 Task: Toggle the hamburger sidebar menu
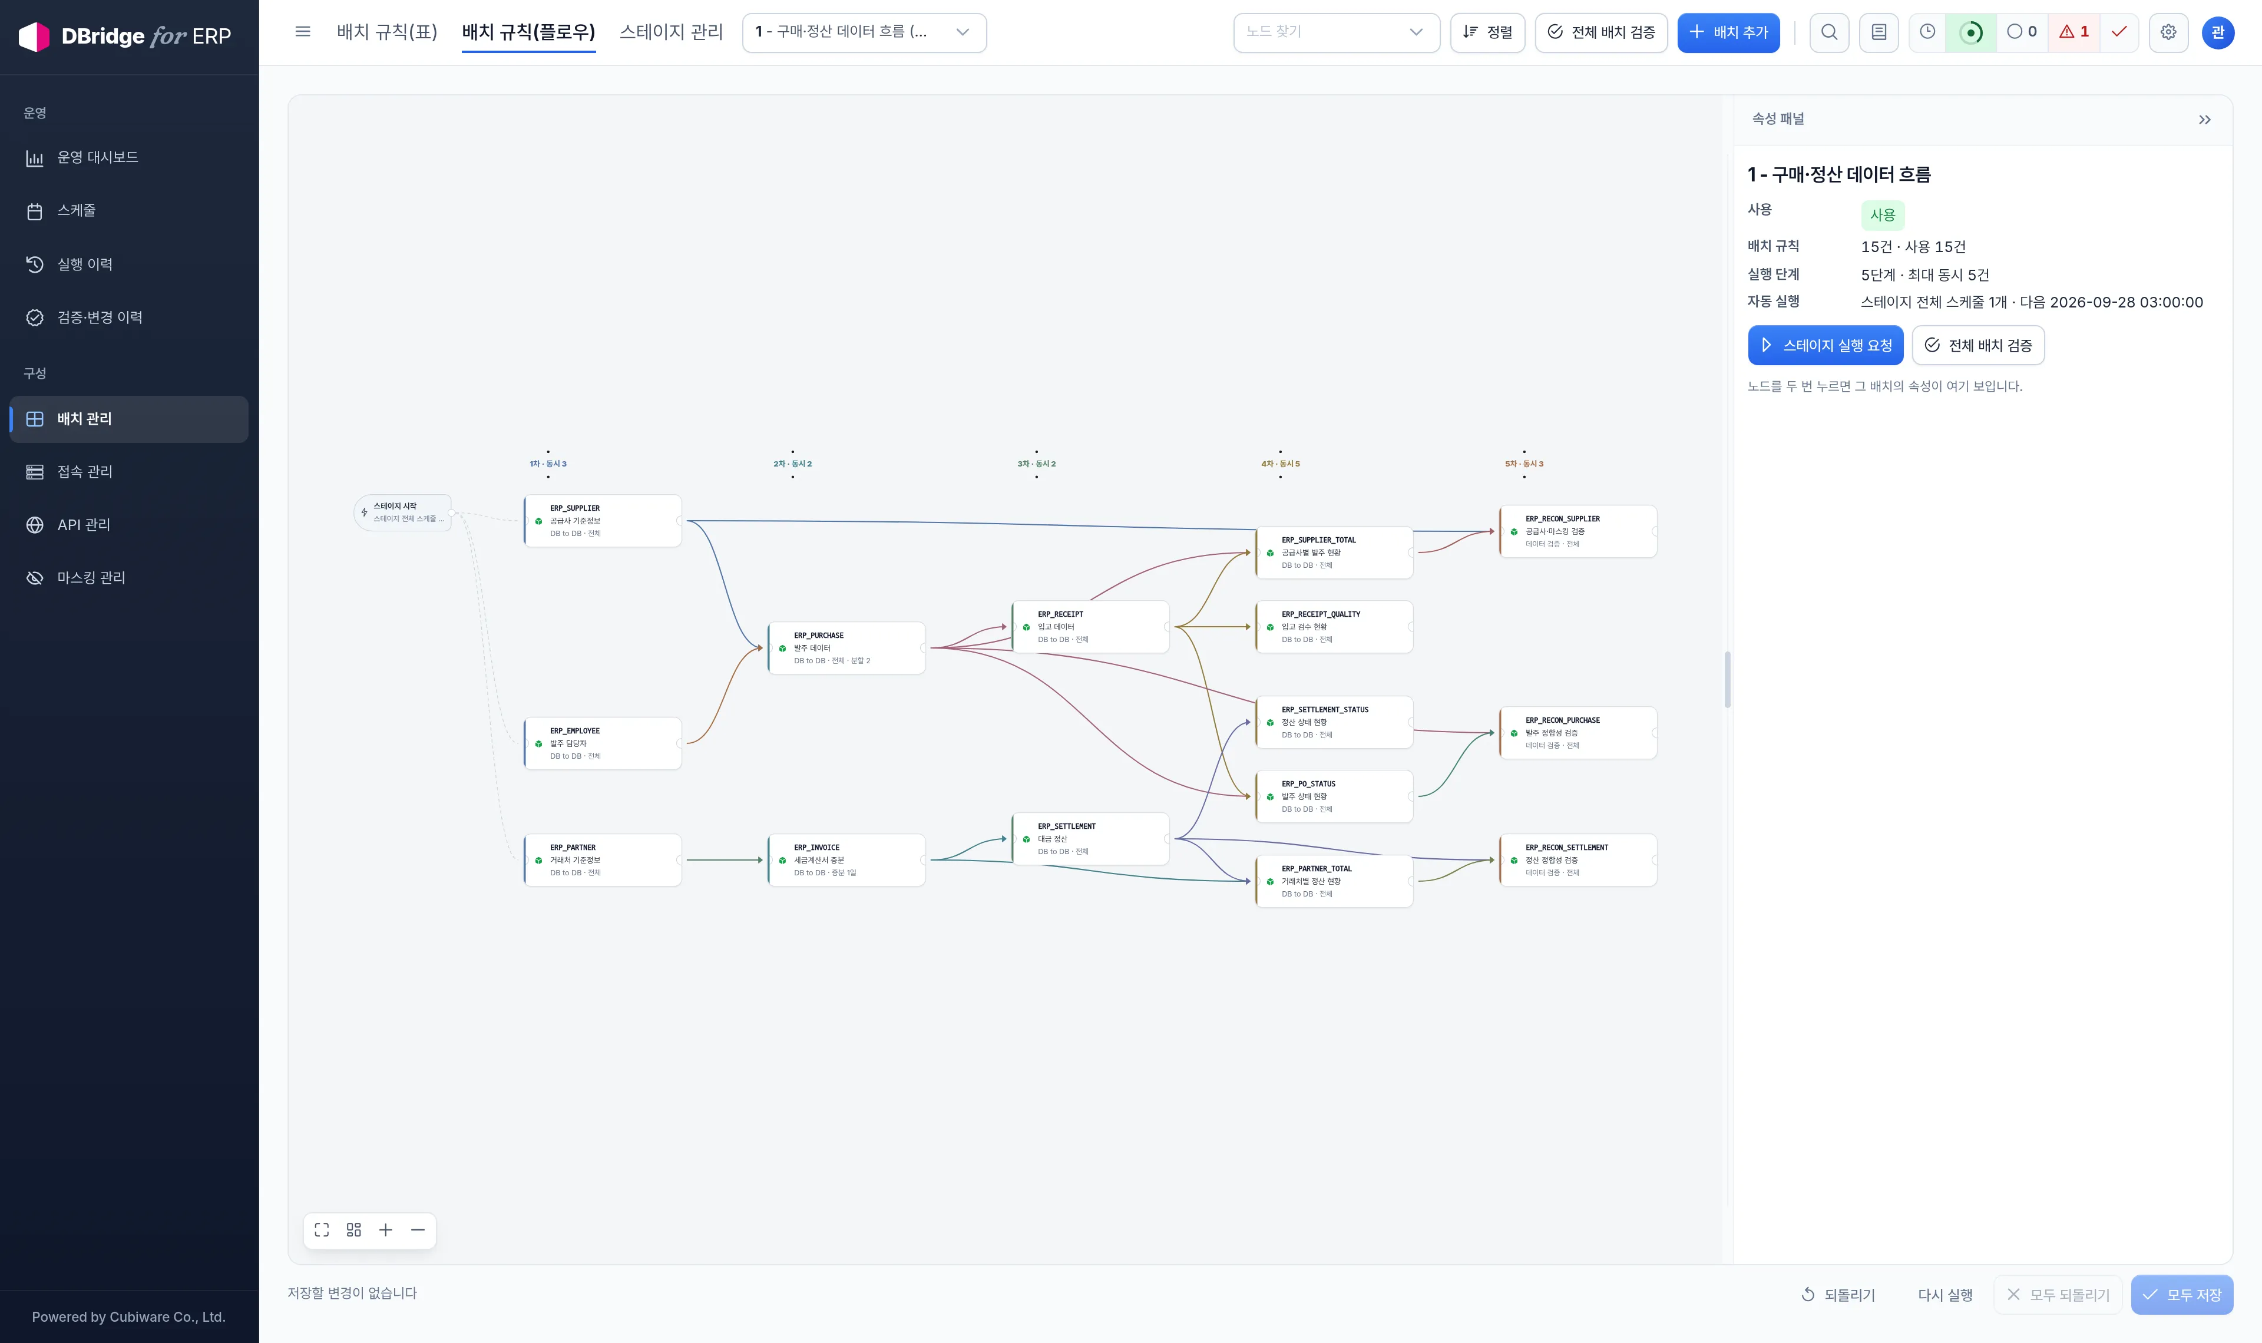[303, 32]
